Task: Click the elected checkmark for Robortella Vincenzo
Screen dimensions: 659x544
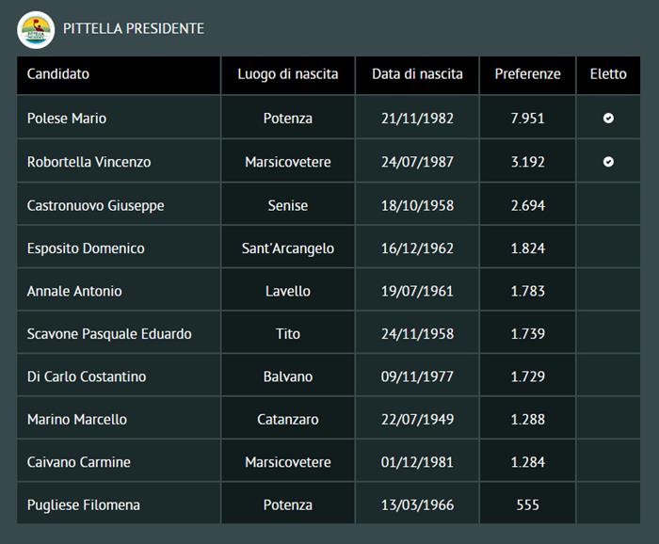Action: click(x=608, y=162)
